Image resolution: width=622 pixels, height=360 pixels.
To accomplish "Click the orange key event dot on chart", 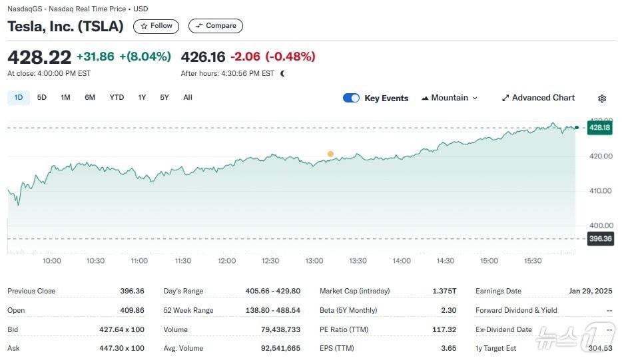I will [x=330, y=154].
